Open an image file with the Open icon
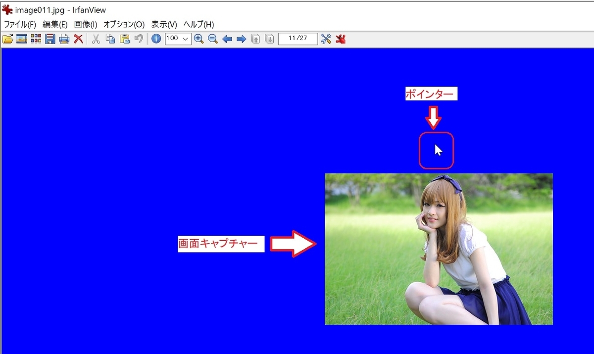The width and height of the screenshot is (594, 354). pos(8,39)
